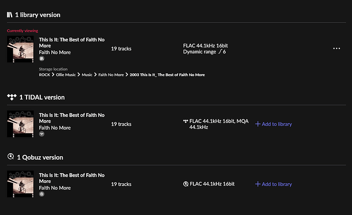This screenshot has height=215, width=352.
Task: Click the TIDAL logo in section heading
Action: tap(12, 97)
